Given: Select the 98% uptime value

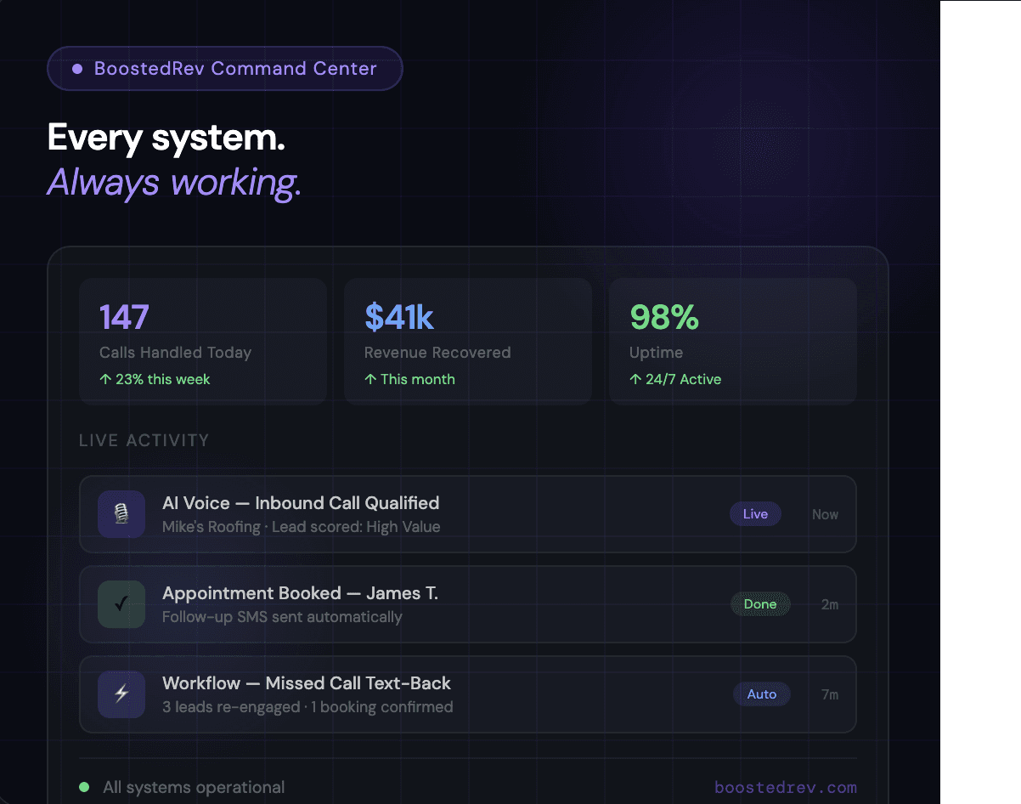Looking at the screenshot, I should (664, 317).
